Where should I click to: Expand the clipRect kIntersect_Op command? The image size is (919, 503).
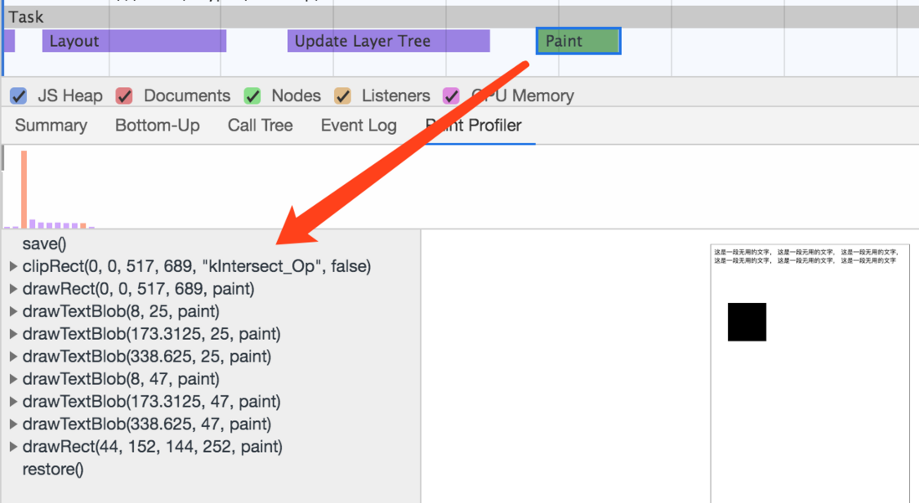click(13, 267)
